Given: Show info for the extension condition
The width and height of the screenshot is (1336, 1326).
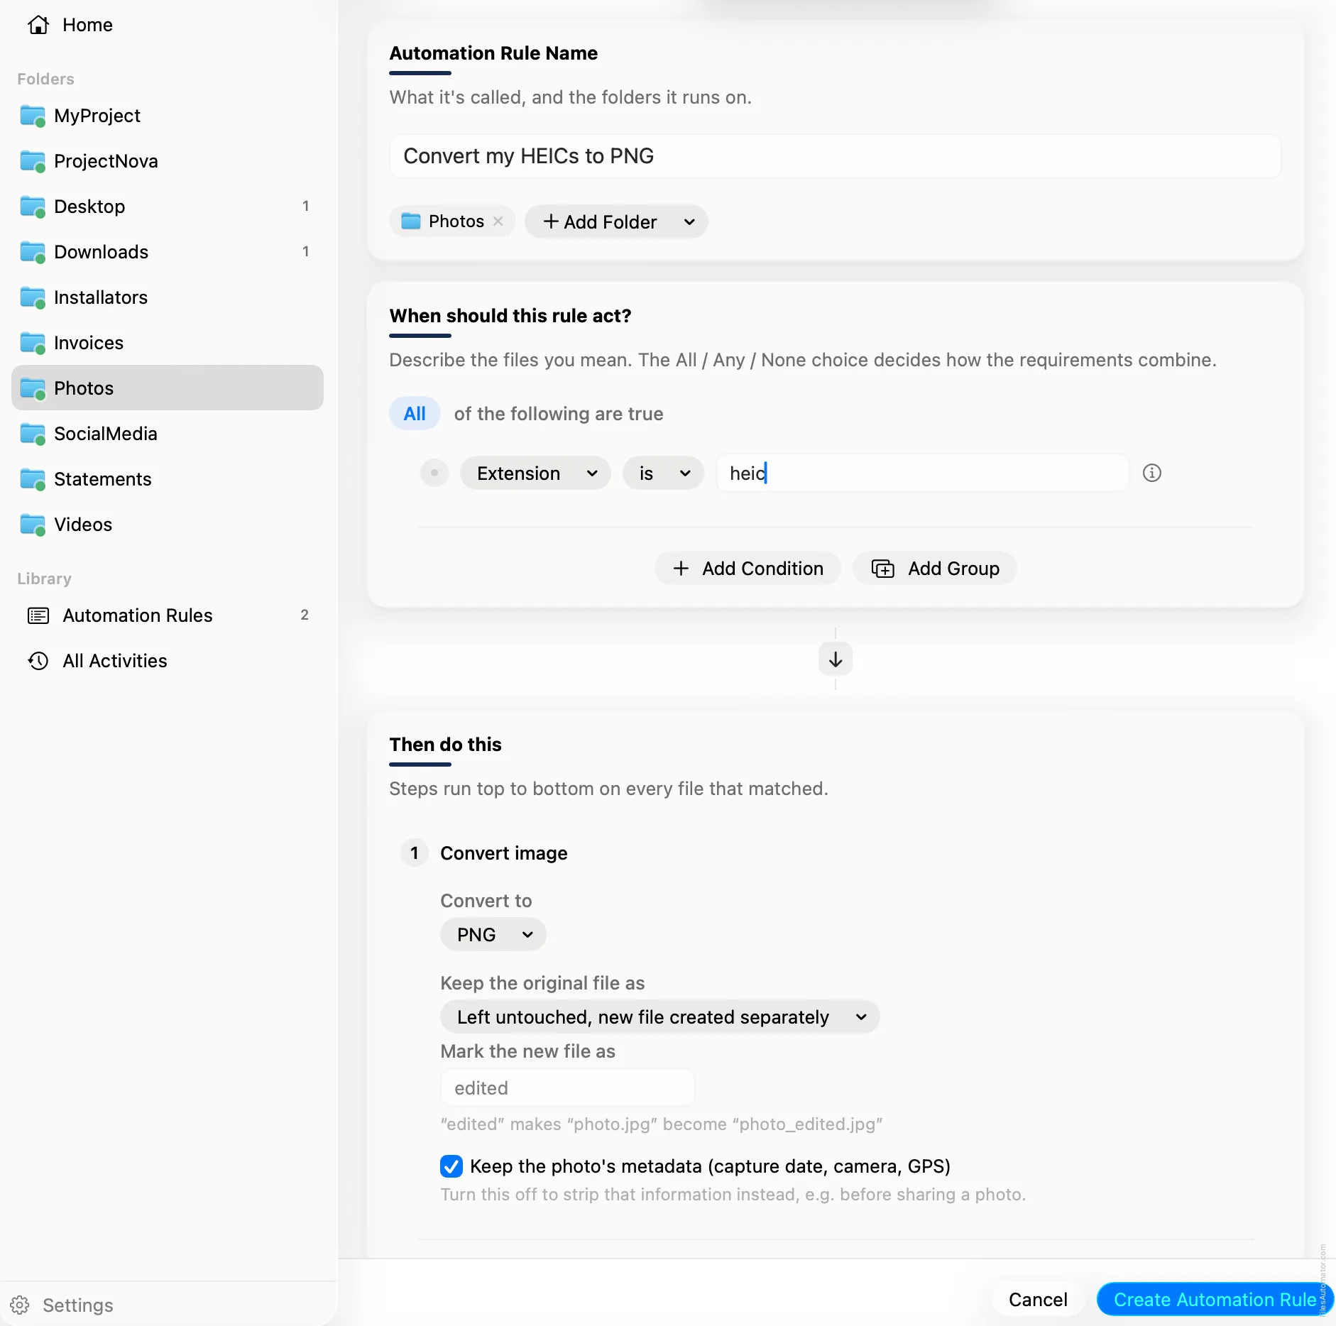Looking at the screenshot, I should pyautogui.click(x=1151, y=473).
